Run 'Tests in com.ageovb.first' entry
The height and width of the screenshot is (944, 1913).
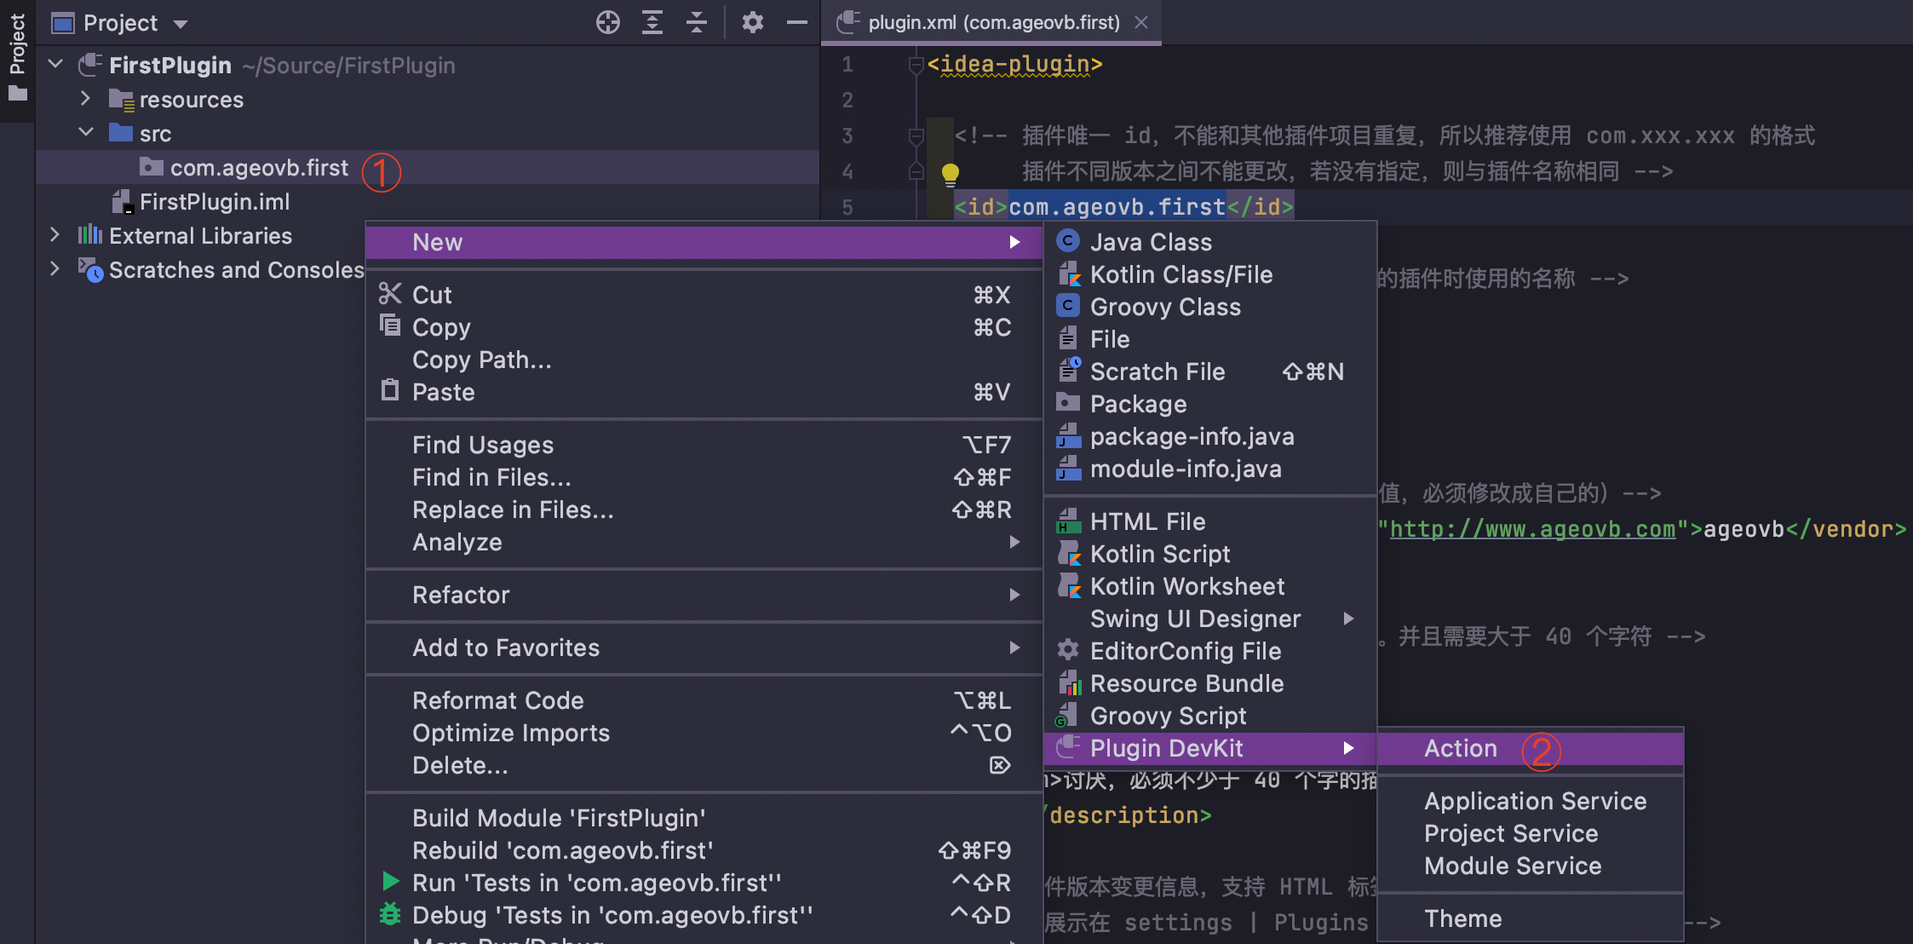click(x=704, y=883)
